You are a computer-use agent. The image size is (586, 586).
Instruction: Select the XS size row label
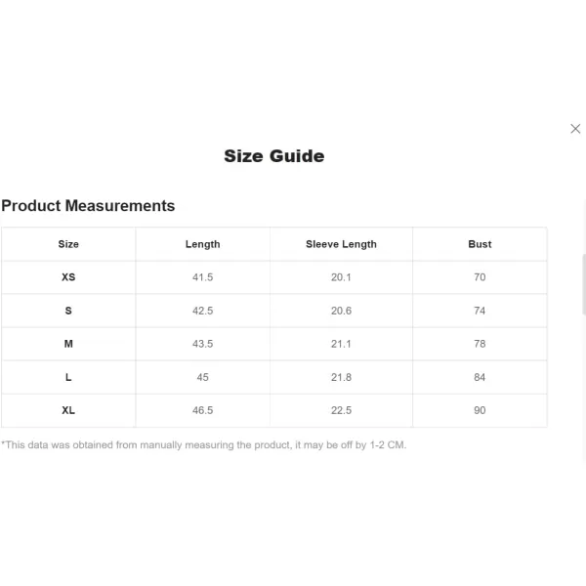tap(68, 277)
